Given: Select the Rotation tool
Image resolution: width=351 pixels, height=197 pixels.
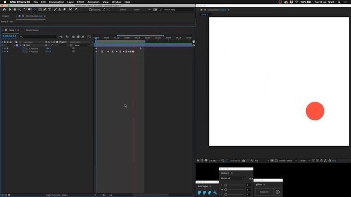Looking at the screenshot, I should click(x=25, y=10).
